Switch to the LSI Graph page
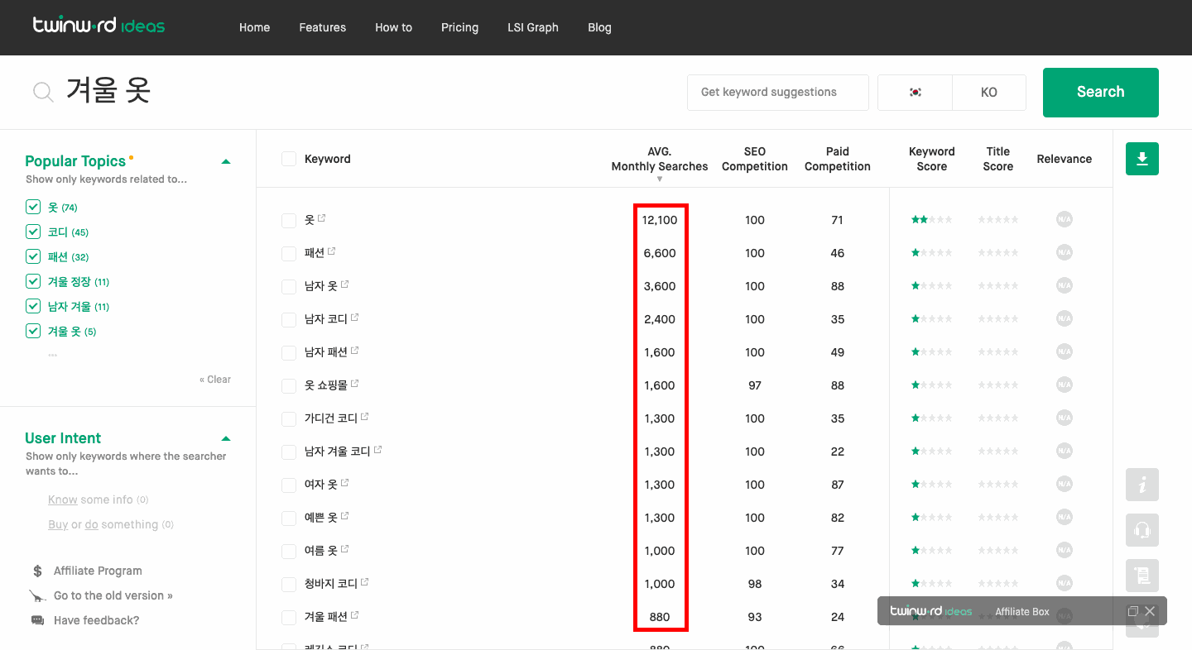This screenshot has width=1192, height=650. click(532, 27)
